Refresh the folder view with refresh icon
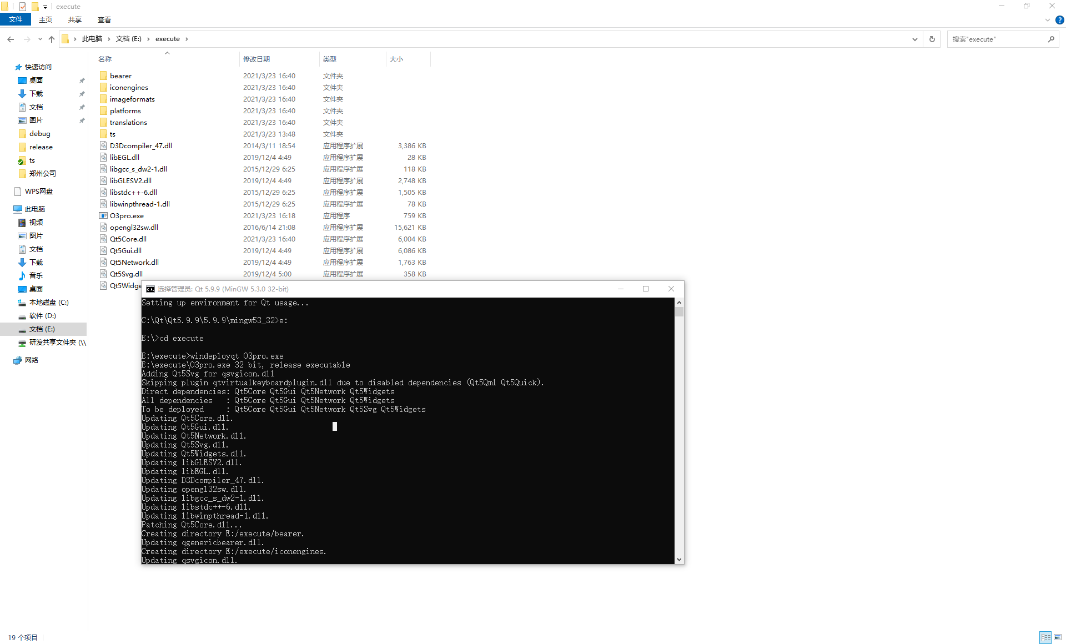 tap(932, 39)
